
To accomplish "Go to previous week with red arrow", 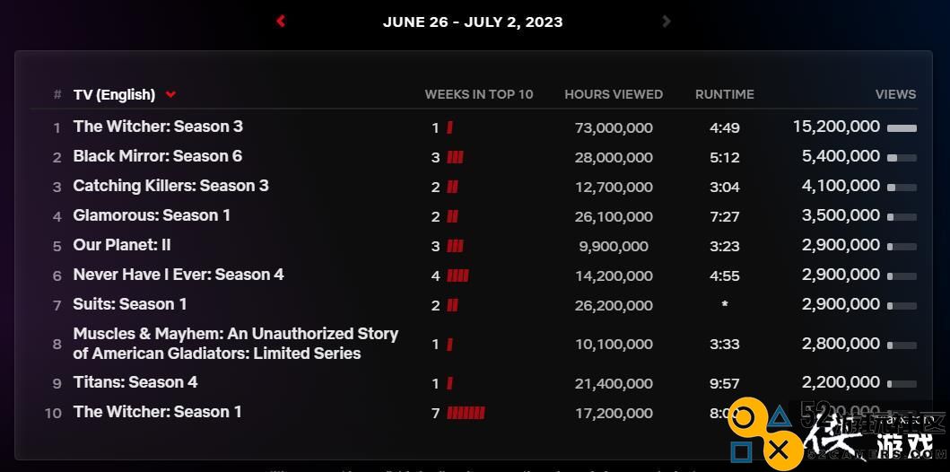I will pos(281,22).
